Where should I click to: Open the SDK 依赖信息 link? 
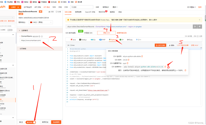[x=183, y=45]
